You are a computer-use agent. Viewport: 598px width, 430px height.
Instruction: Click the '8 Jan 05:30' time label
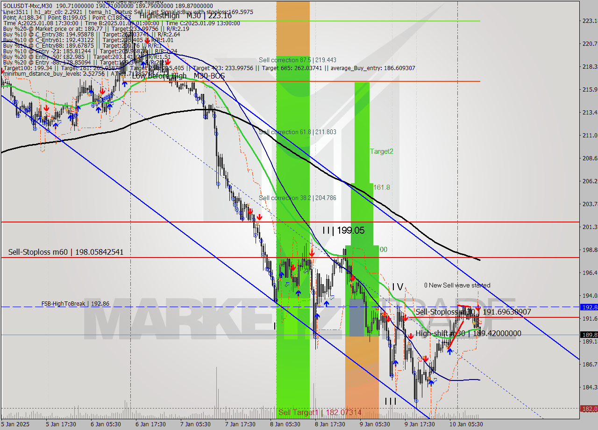[285, 424]
